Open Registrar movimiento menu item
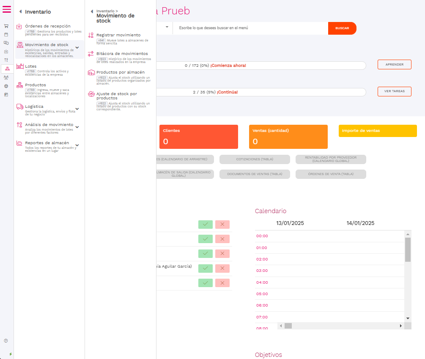Image resolution: width=425 pixels, height=359 pixels. pos(118,35)
